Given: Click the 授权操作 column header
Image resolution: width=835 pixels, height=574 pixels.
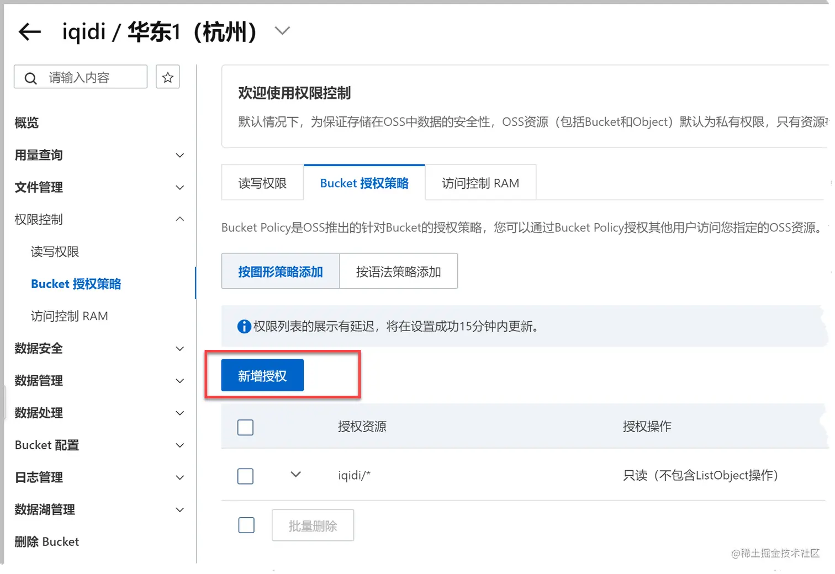Looking at the screenshot, I should tap(647, 426).
